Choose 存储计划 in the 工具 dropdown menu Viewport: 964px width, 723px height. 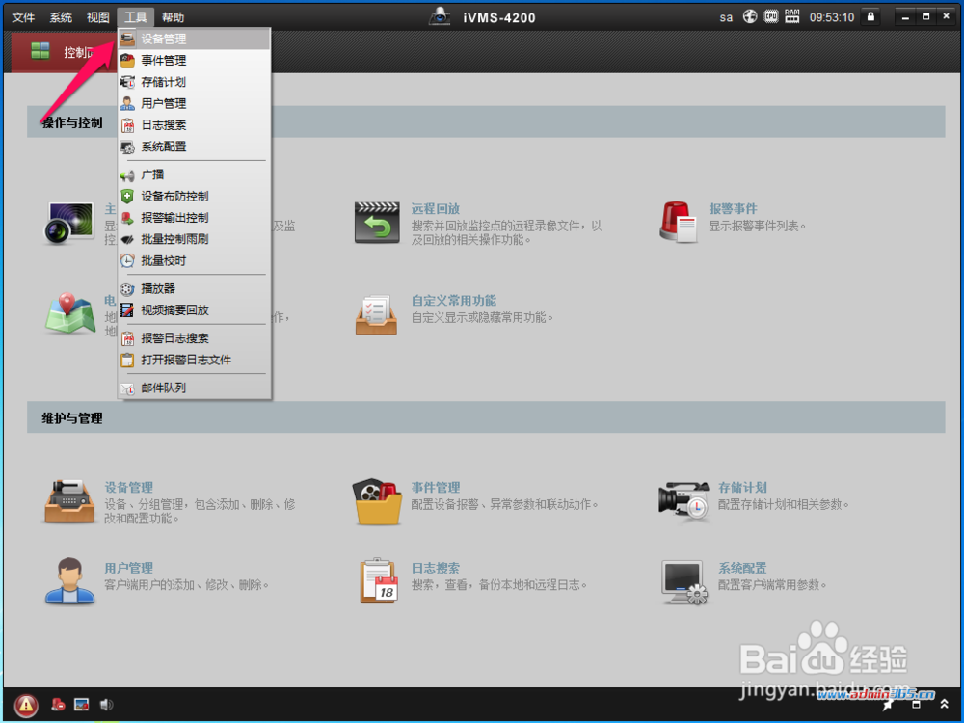195,82
